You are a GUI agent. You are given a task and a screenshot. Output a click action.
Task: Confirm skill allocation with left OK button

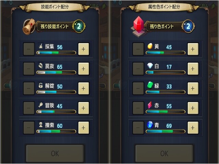[x=55, y=153]
